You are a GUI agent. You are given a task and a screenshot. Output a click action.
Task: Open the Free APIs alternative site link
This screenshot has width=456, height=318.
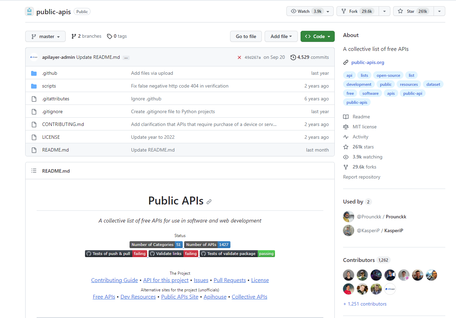104,297
